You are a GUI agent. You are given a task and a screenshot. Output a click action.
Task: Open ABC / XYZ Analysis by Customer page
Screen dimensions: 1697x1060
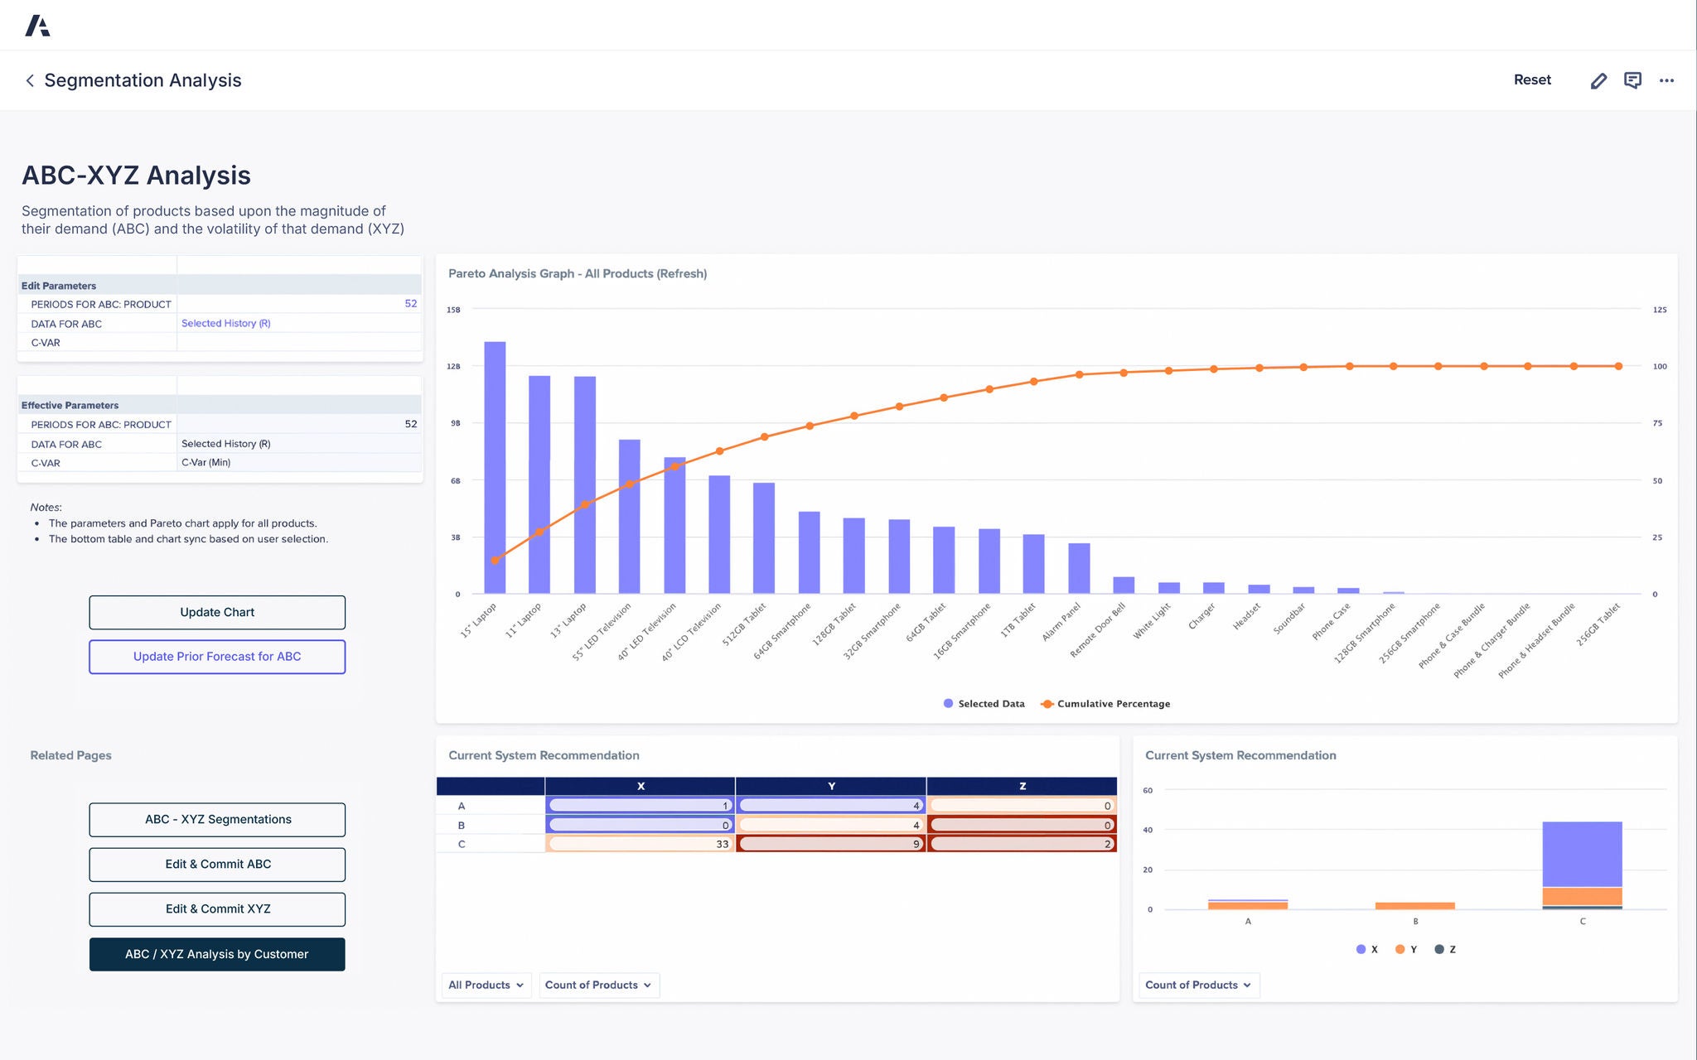217,954
